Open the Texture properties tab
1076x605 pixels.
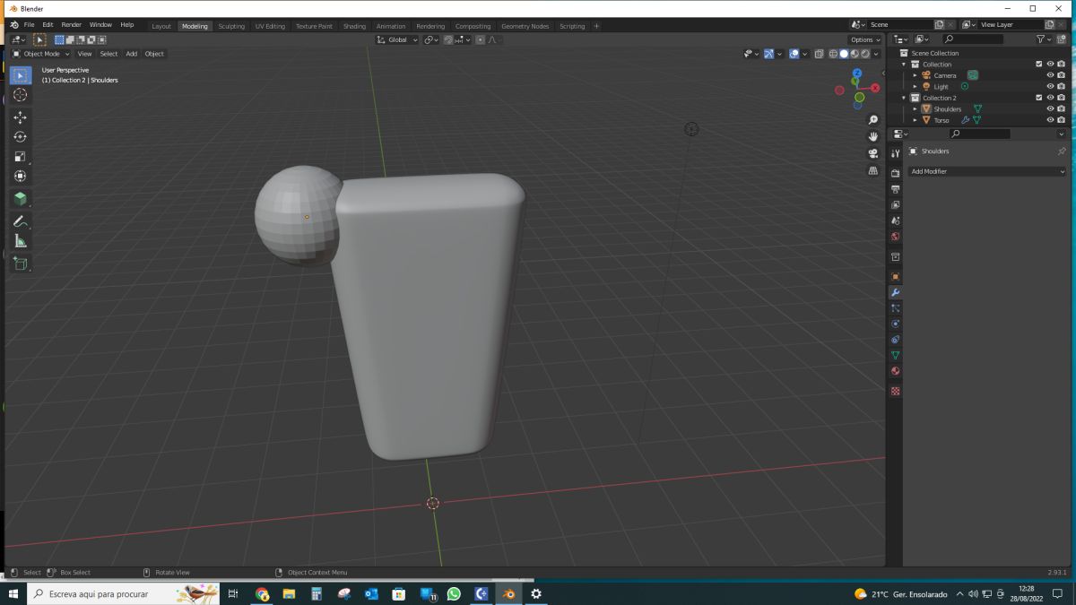(895, 391)
